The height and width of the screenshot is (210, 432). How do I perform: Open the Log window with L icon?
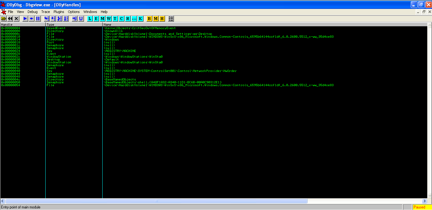coord(90,19)
